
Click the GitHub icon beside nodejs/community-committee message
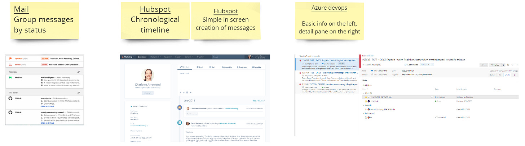pos(10,113)
